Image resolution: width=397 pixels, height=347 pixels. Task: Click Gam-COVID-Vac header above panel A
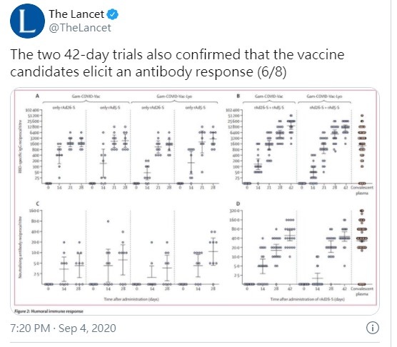(x=86, y=96)
